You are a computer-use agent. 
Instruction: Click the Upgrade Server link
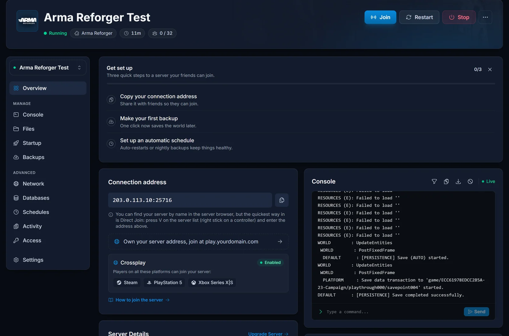268,334
